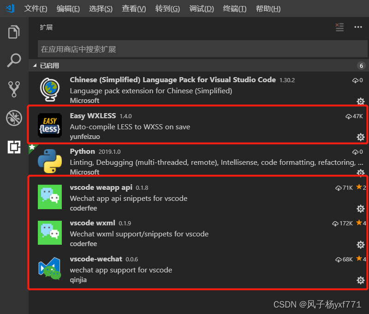Click the Easy less extension logo
This screenshot has height=314, width=369.
(x=50, y=125)
